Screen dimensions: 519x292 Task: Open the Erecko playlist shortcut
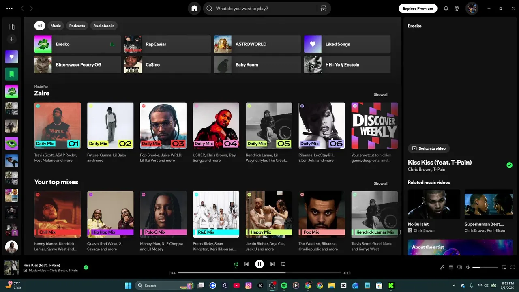tap(77, 44)
